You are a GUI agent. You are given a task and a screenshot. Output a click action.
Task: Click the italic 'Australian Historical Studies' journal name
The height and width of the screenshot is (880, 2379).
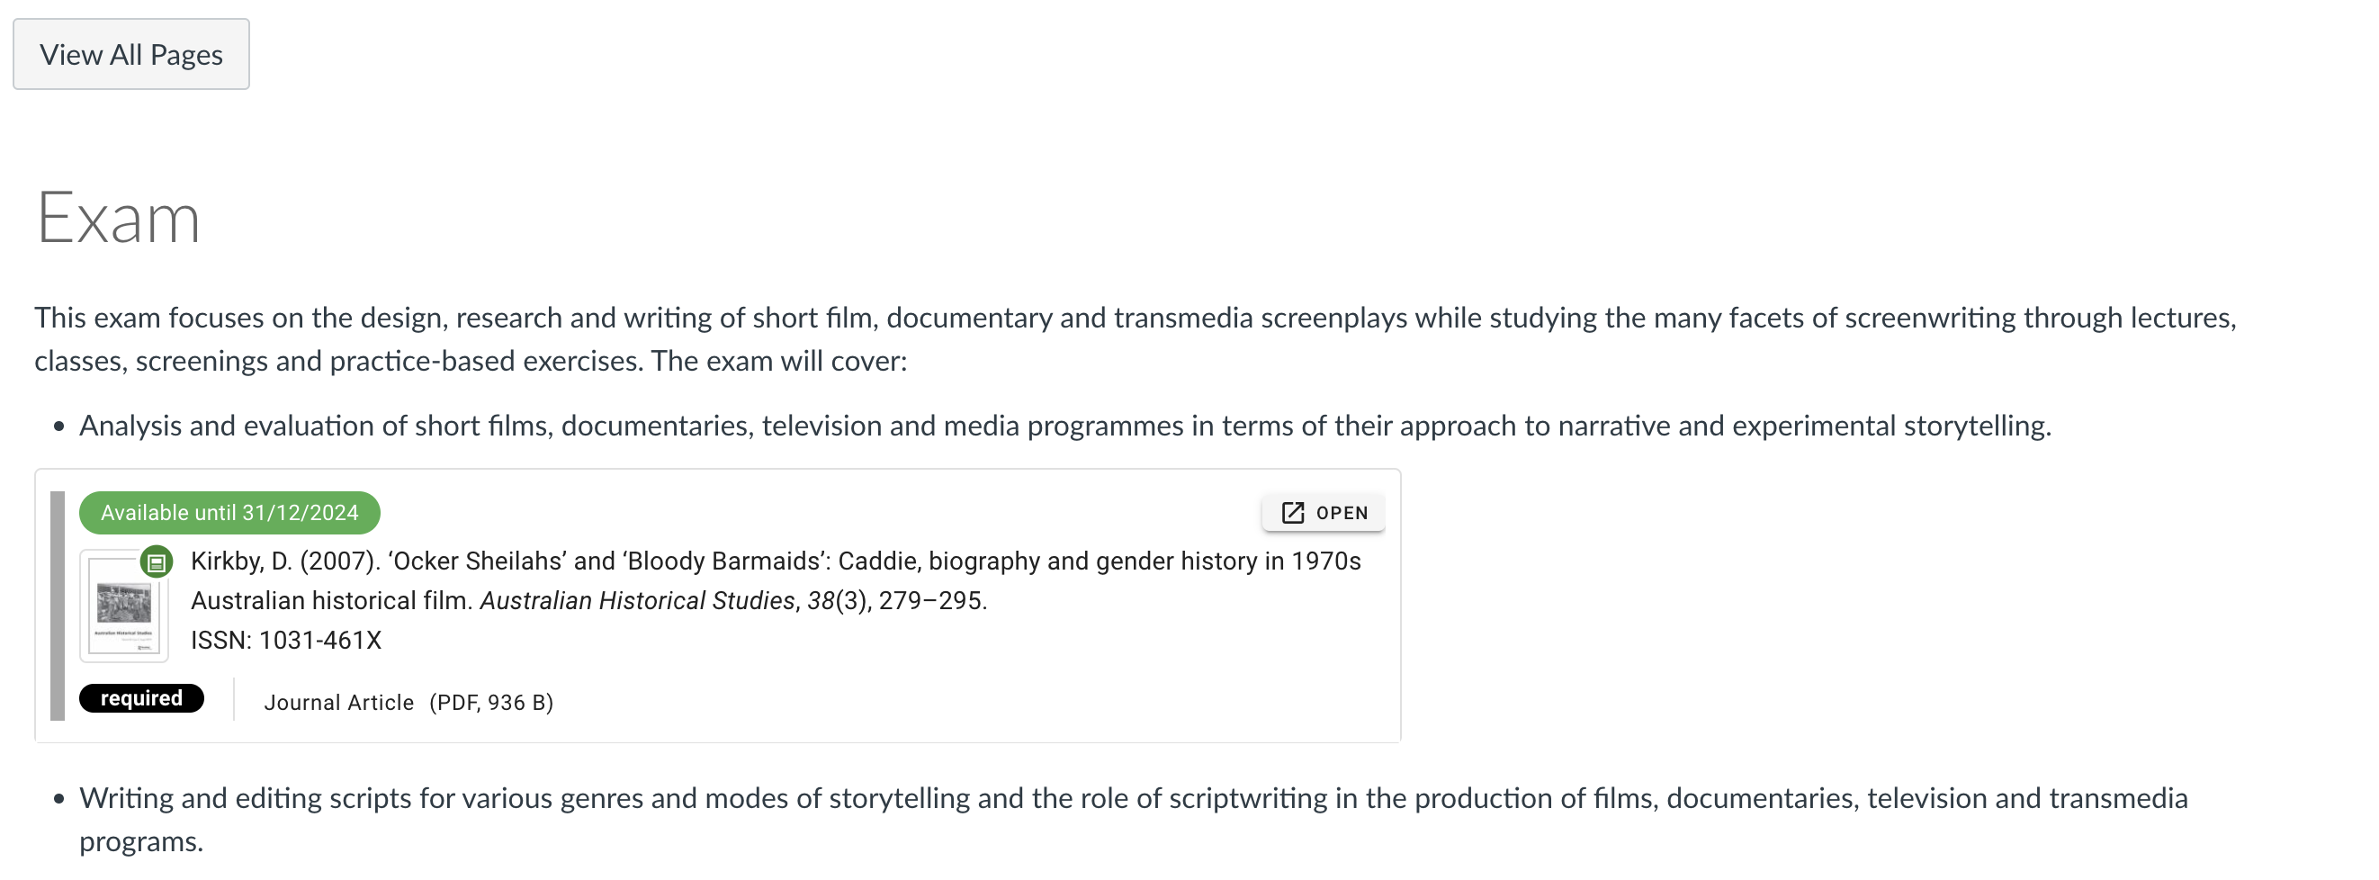(x=636, y=601)
